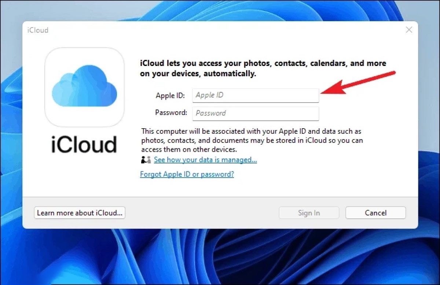Click inside the Apple ID field
Screen dimensions: 440x285
pos(256,95)
